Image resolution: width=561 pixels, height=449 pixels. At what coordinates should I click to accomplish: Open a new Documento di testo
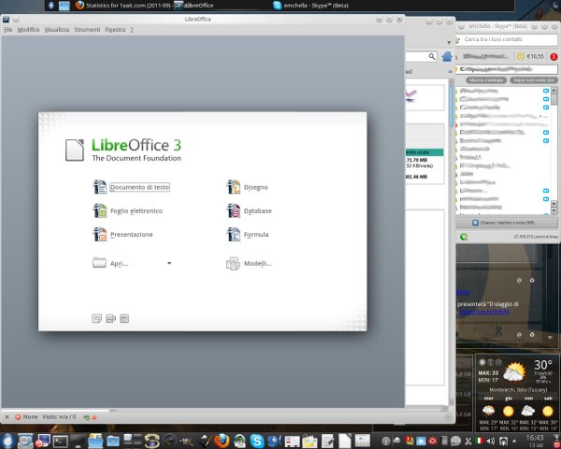(139, 187)
